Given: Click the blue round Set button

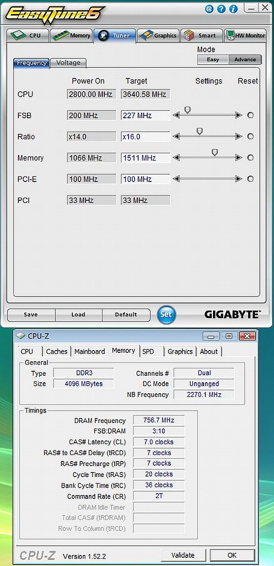Looking at the screenshot, I should click(x=166, y=314).
